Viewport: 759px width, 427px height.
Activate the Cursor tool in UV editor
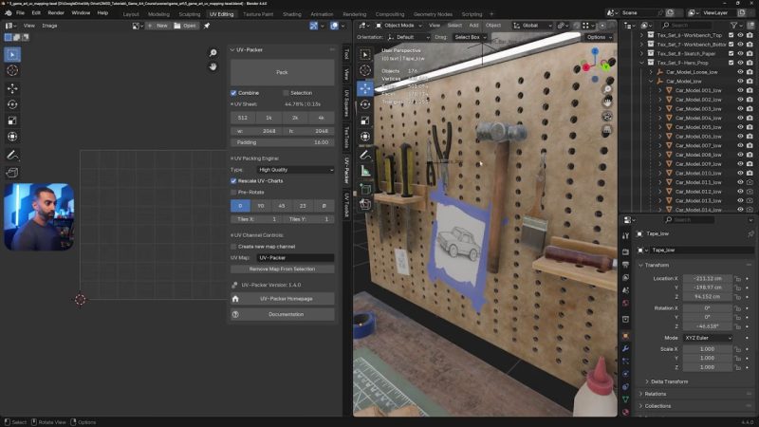12,71
